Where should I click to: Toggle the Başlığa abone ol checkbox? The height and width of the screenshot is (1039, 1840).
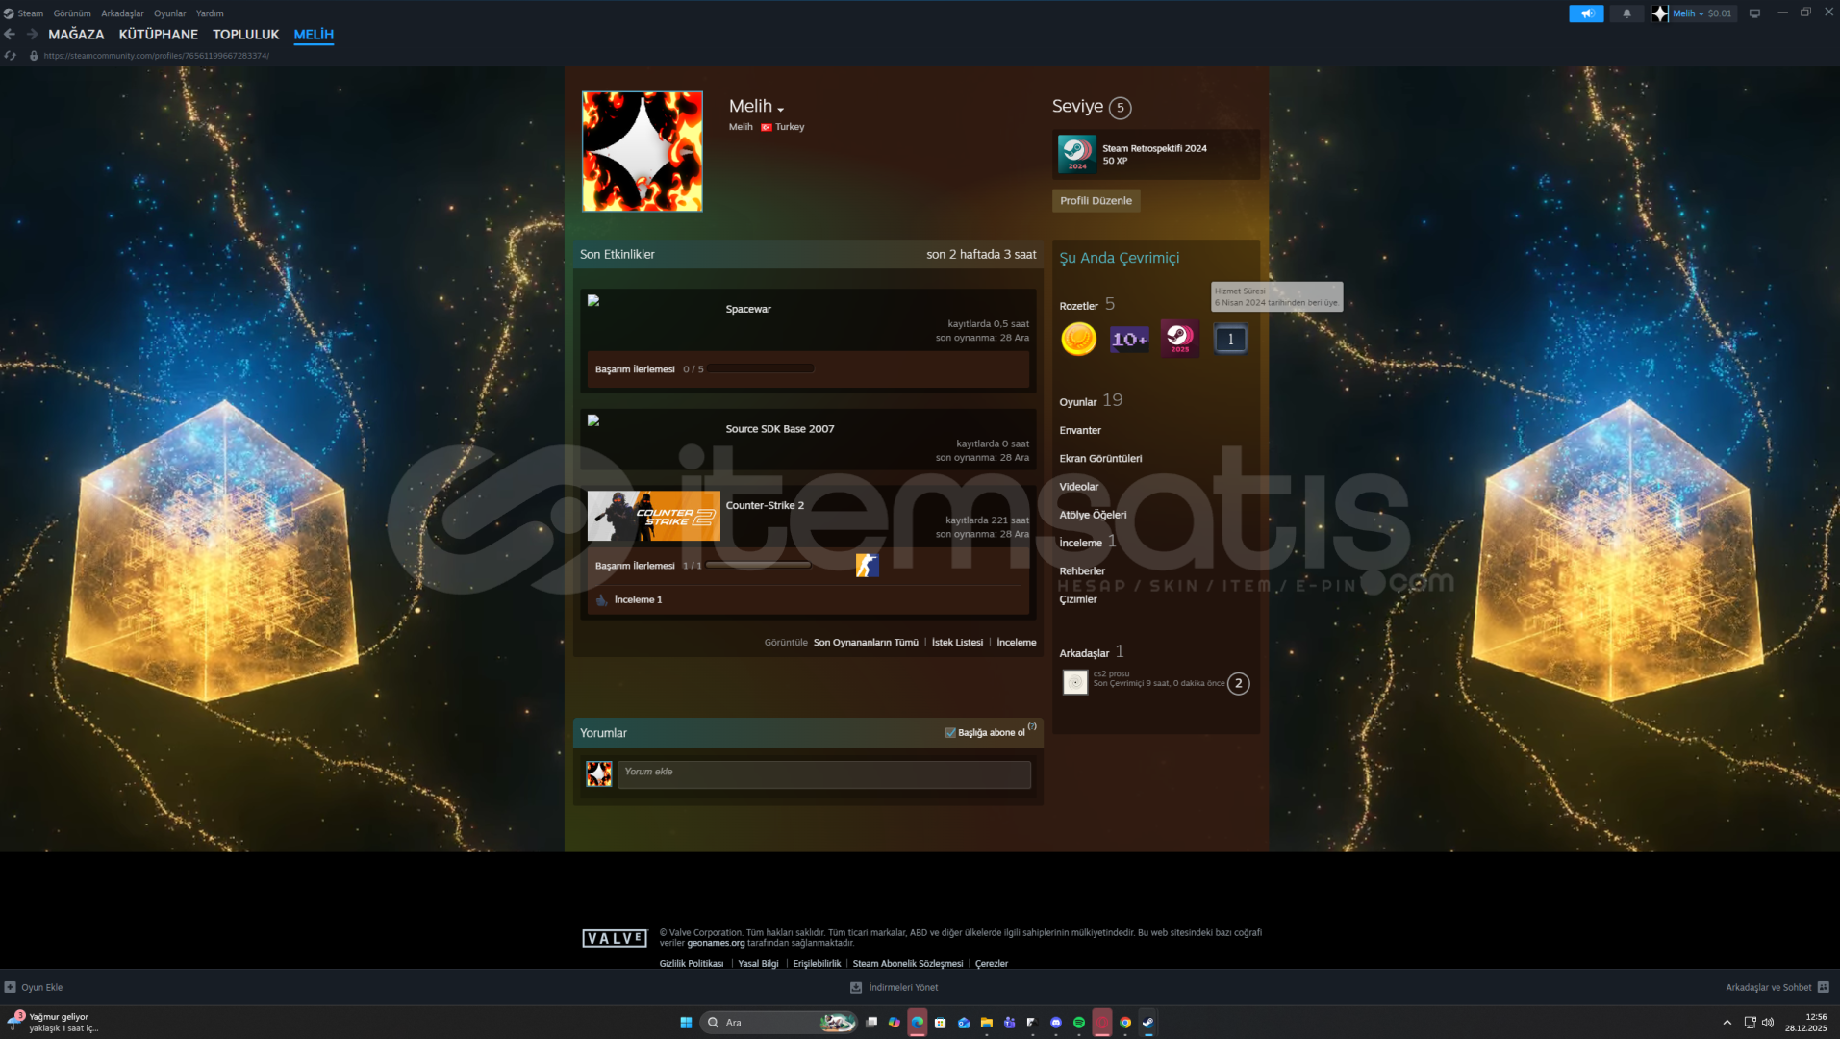click(950, 732)
